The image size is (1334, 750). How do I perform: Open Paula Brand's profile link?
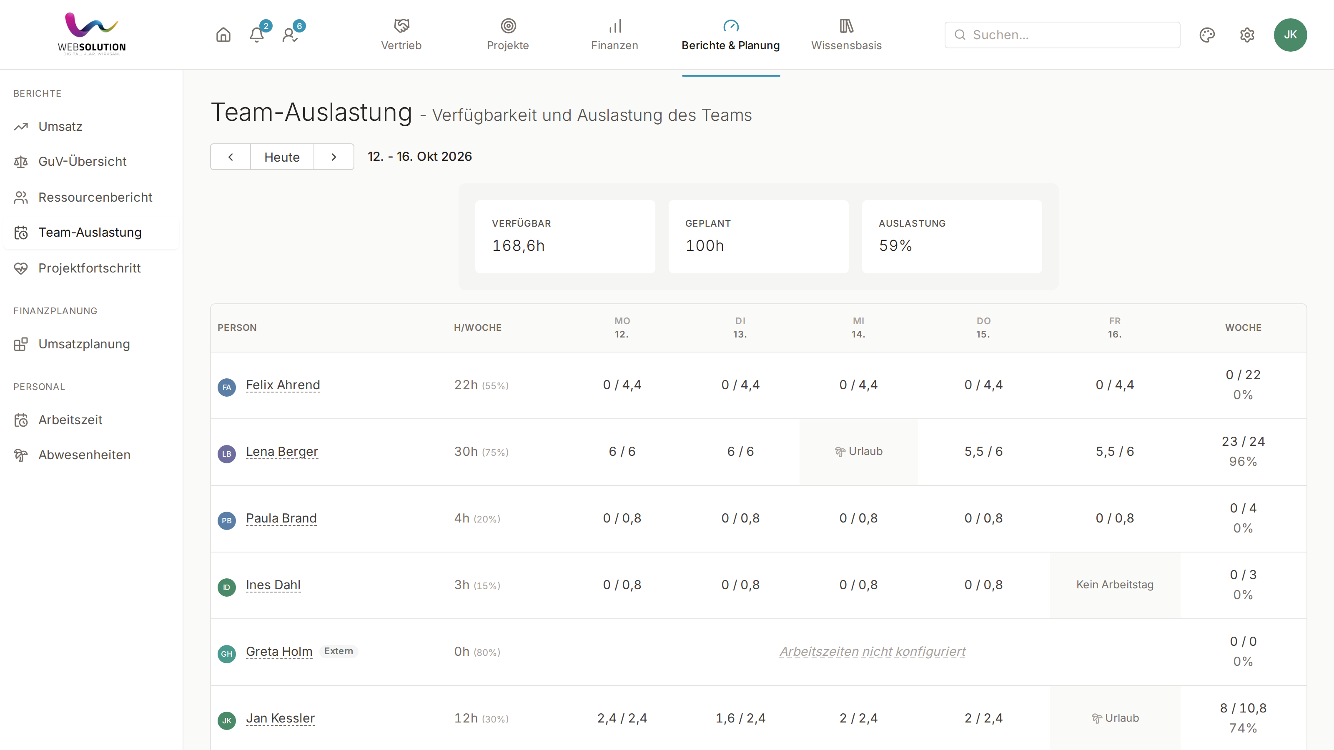tap(281, 518)
